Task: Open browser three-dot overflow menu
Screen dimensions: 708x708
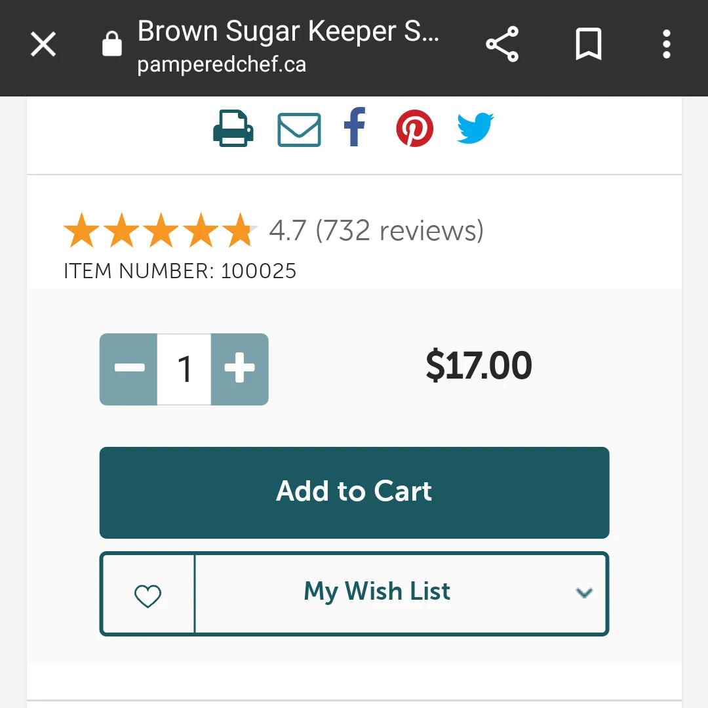Action: click(667, 44)
